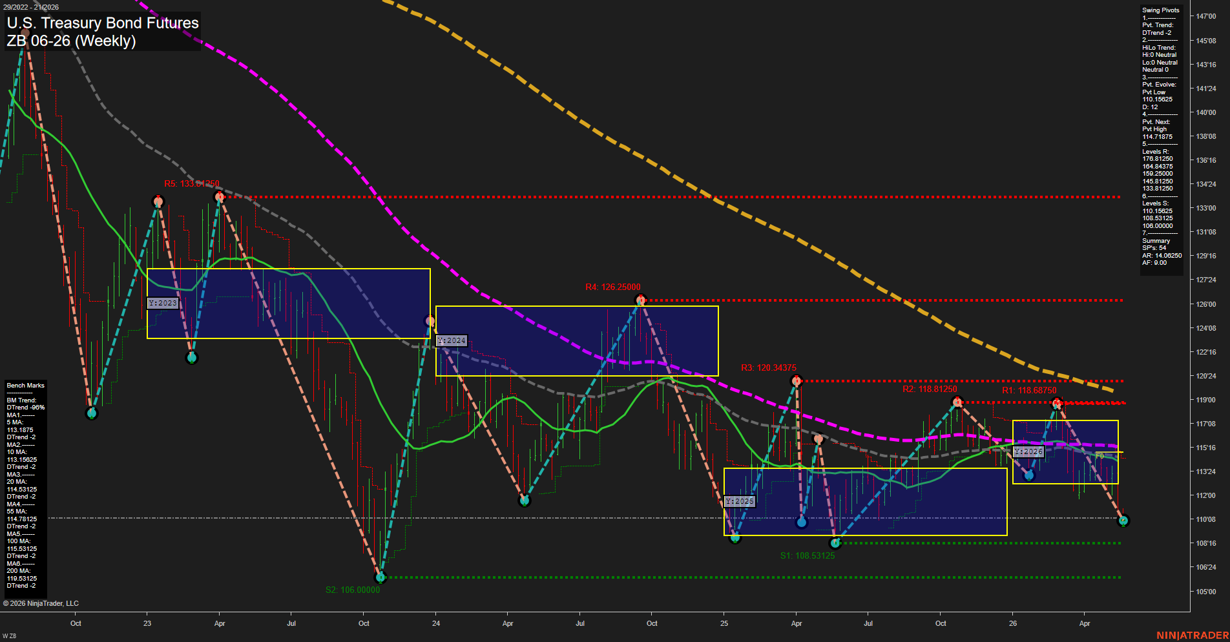This screenshot has height=642, width=1230.
Task: Click the Swing Pivots panel heading
Action: [1160, 10]
